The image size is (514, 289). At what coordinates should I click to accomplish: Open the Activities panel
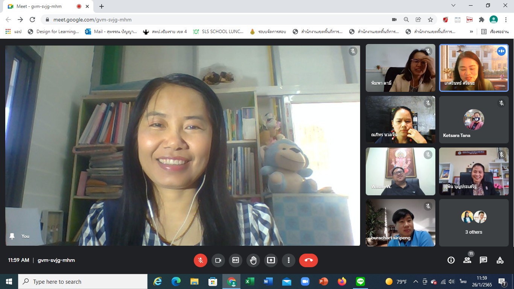pyautogui.click(x=500, y=260)
